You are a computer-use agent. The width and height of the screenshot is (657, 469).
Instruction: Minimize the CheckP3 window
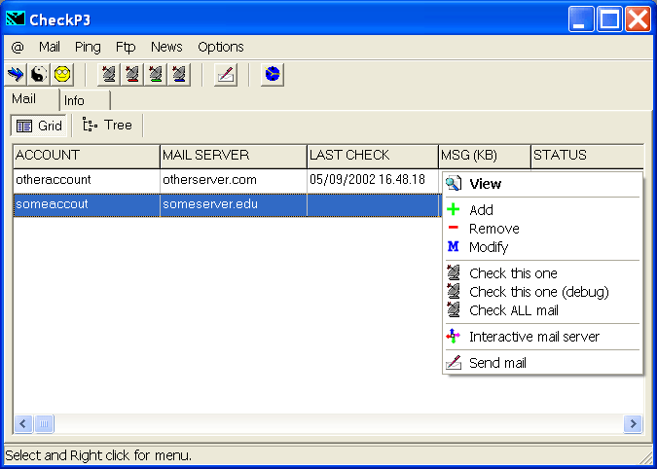coord(581,19)
